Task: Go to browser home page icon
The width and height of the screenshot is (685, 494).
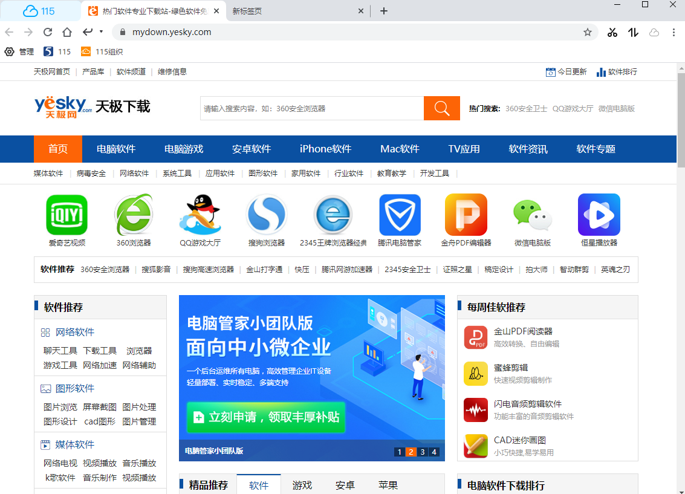Action: [x=67, y=32]
